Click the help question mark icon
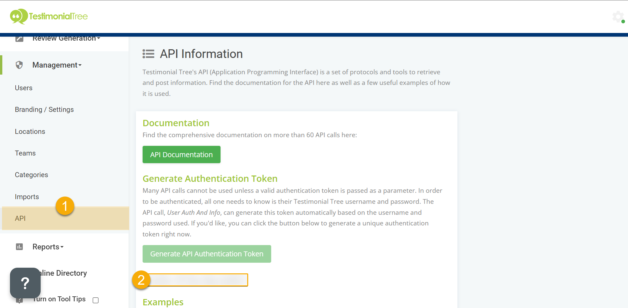Viewport: 628px width, 308px height. (25, 283)
